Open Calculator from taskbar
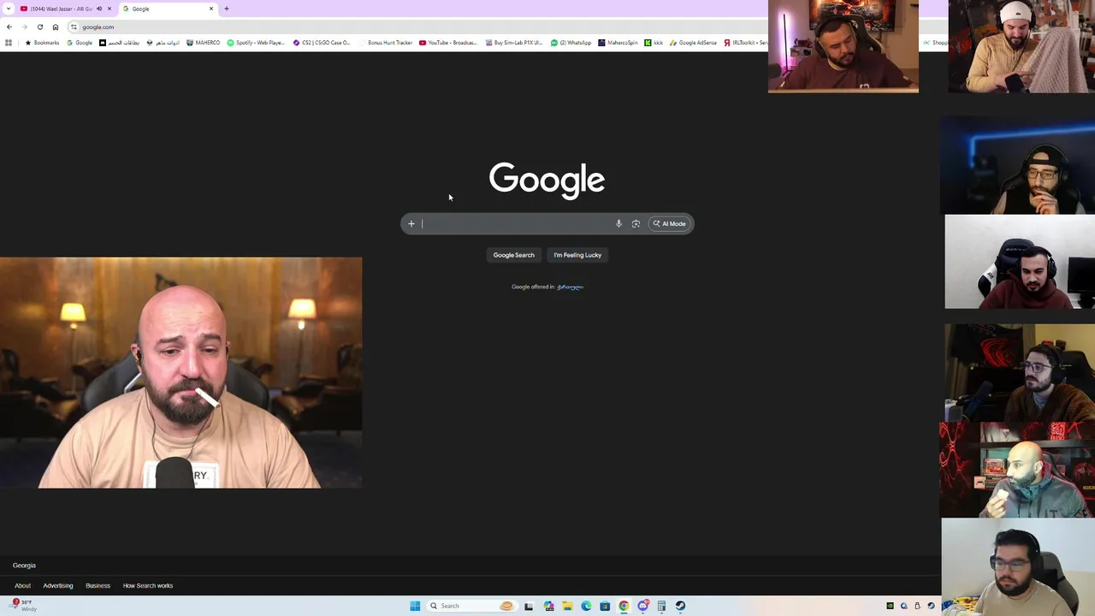Viewport: 1095px width, 616px height. coord(661,606)
